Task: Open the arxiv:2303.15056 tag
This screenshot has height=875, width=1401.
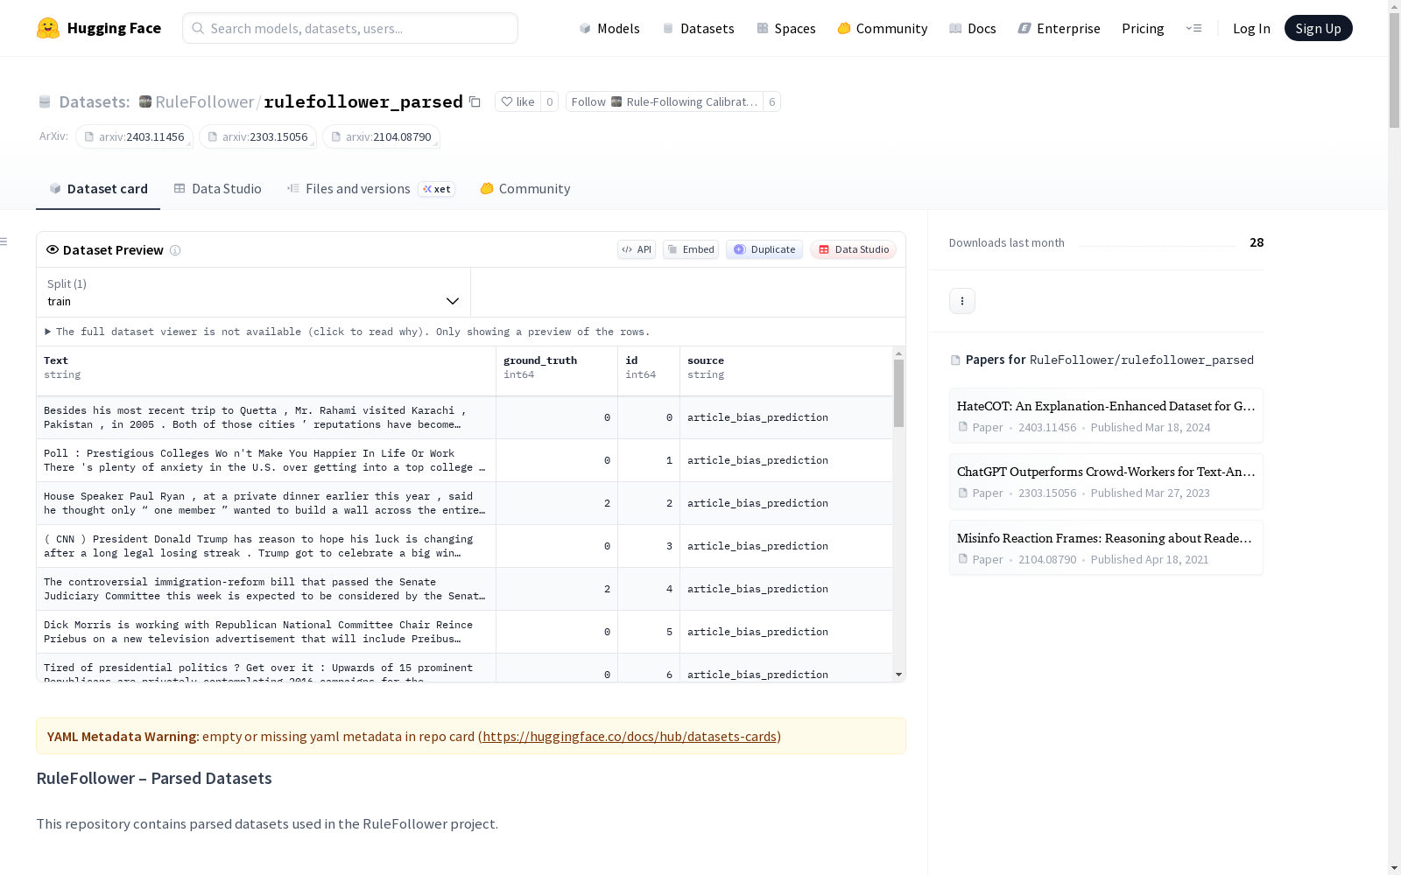Action: [257, 136]
